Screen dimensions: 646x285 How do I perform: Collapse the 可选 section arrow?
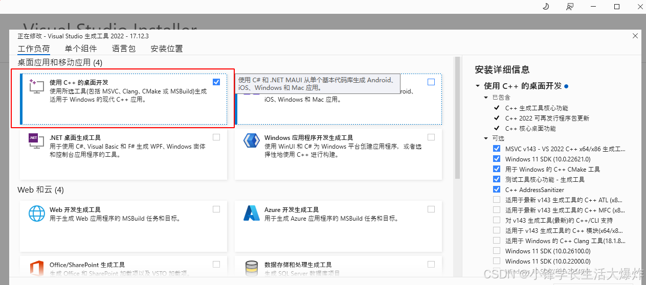pyautogui.click(x=486, y=138)
